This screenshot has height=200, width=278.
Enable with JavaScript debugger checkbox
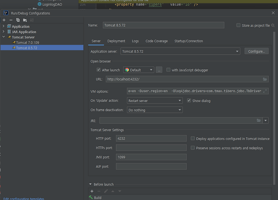tap(168, 70)
